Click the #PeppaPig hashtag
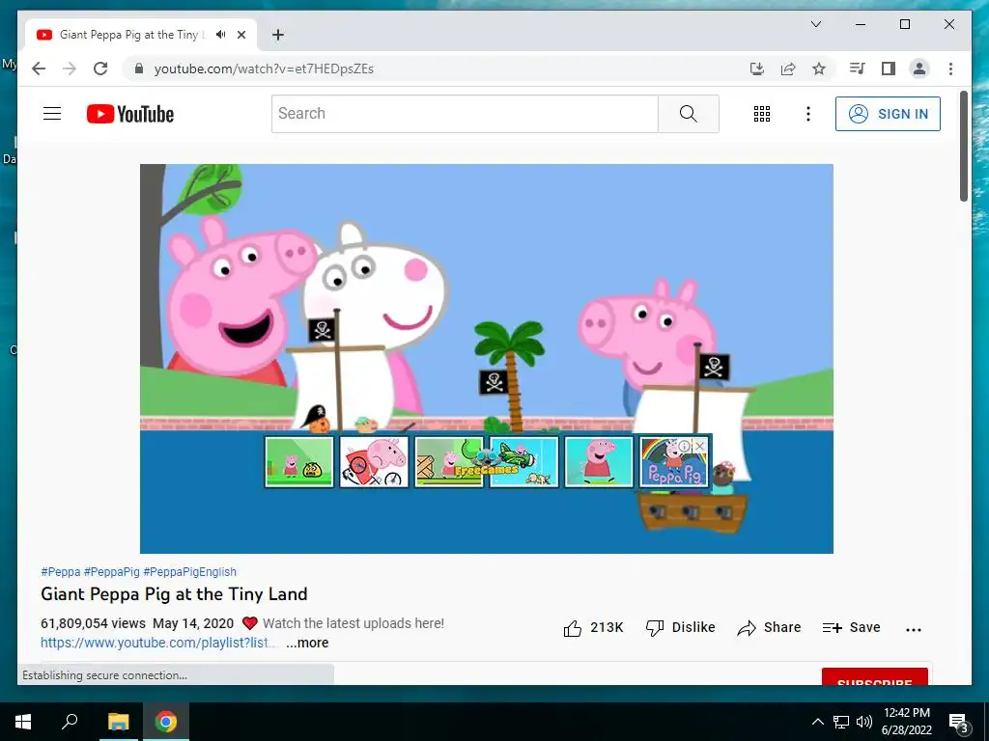This screenshot has width=989, height=741. click(x=112, y=571)
